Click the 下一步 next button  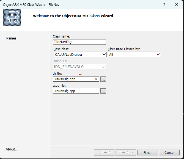[x=126, y=152]
